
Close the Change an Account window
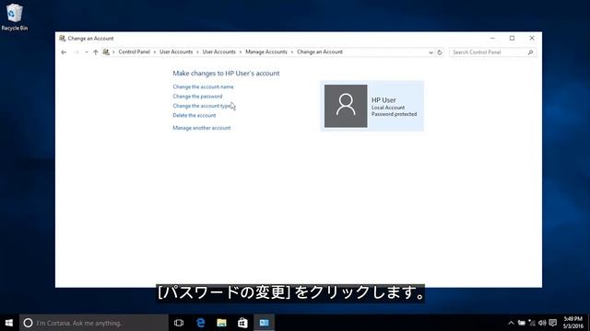click(x=532, y=39)
